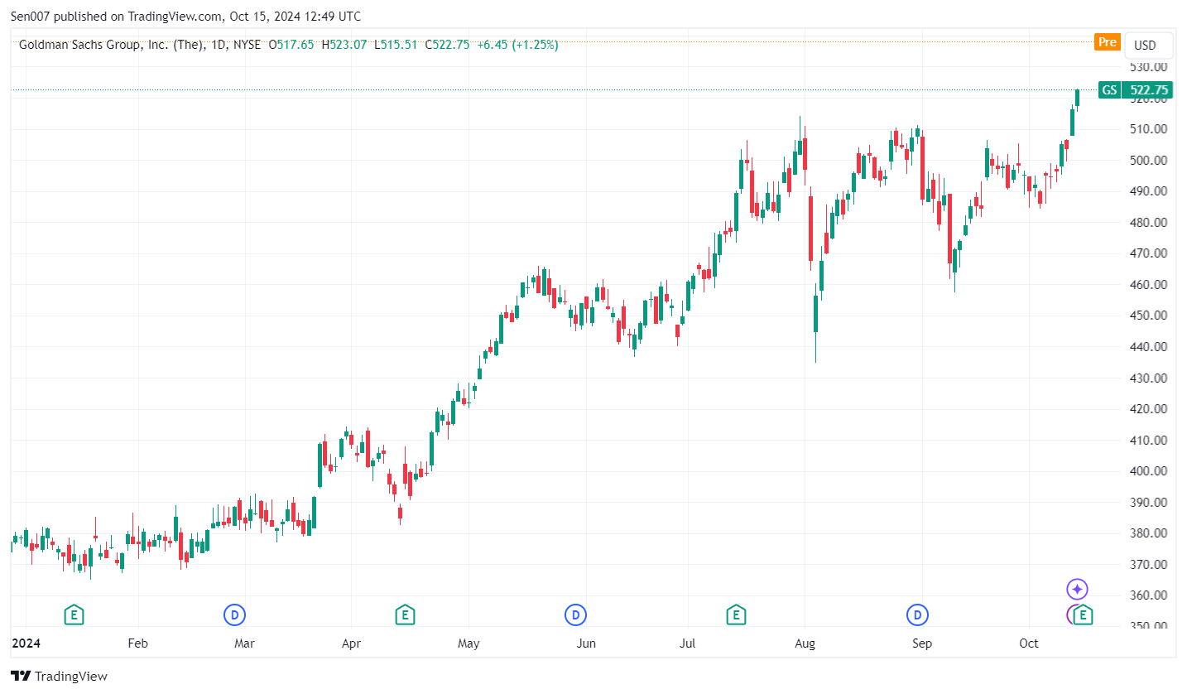Click the 440.00 price axis label

[x=1149, y=347]
